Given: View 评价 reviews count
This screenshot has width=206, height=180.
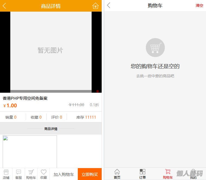Looking at the screenshot, I should pos(57,117).
